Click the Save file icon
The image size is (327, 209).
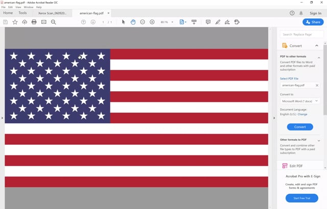click(x=6, y=22)
